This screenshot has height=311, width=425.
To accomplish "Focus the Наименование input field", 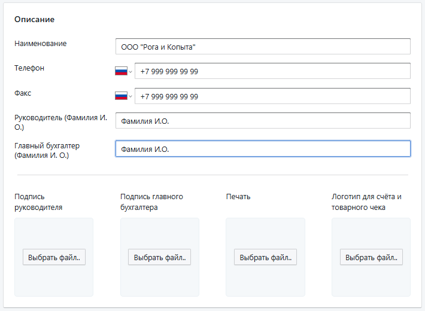I will pos(262,47).
